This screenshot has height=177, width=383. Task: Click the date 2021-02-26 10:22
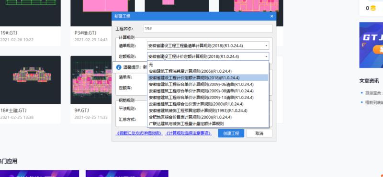[17, 40]
